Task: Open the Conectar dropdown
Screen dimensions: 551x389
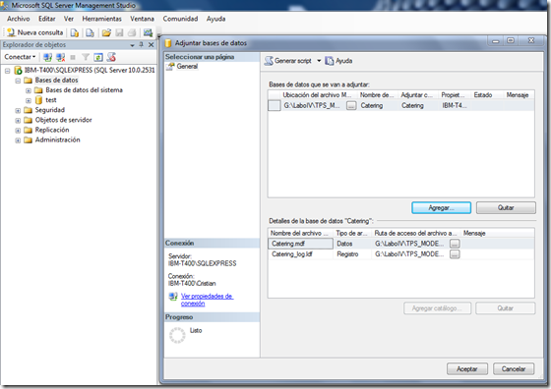Action: (x=20, y=57)
